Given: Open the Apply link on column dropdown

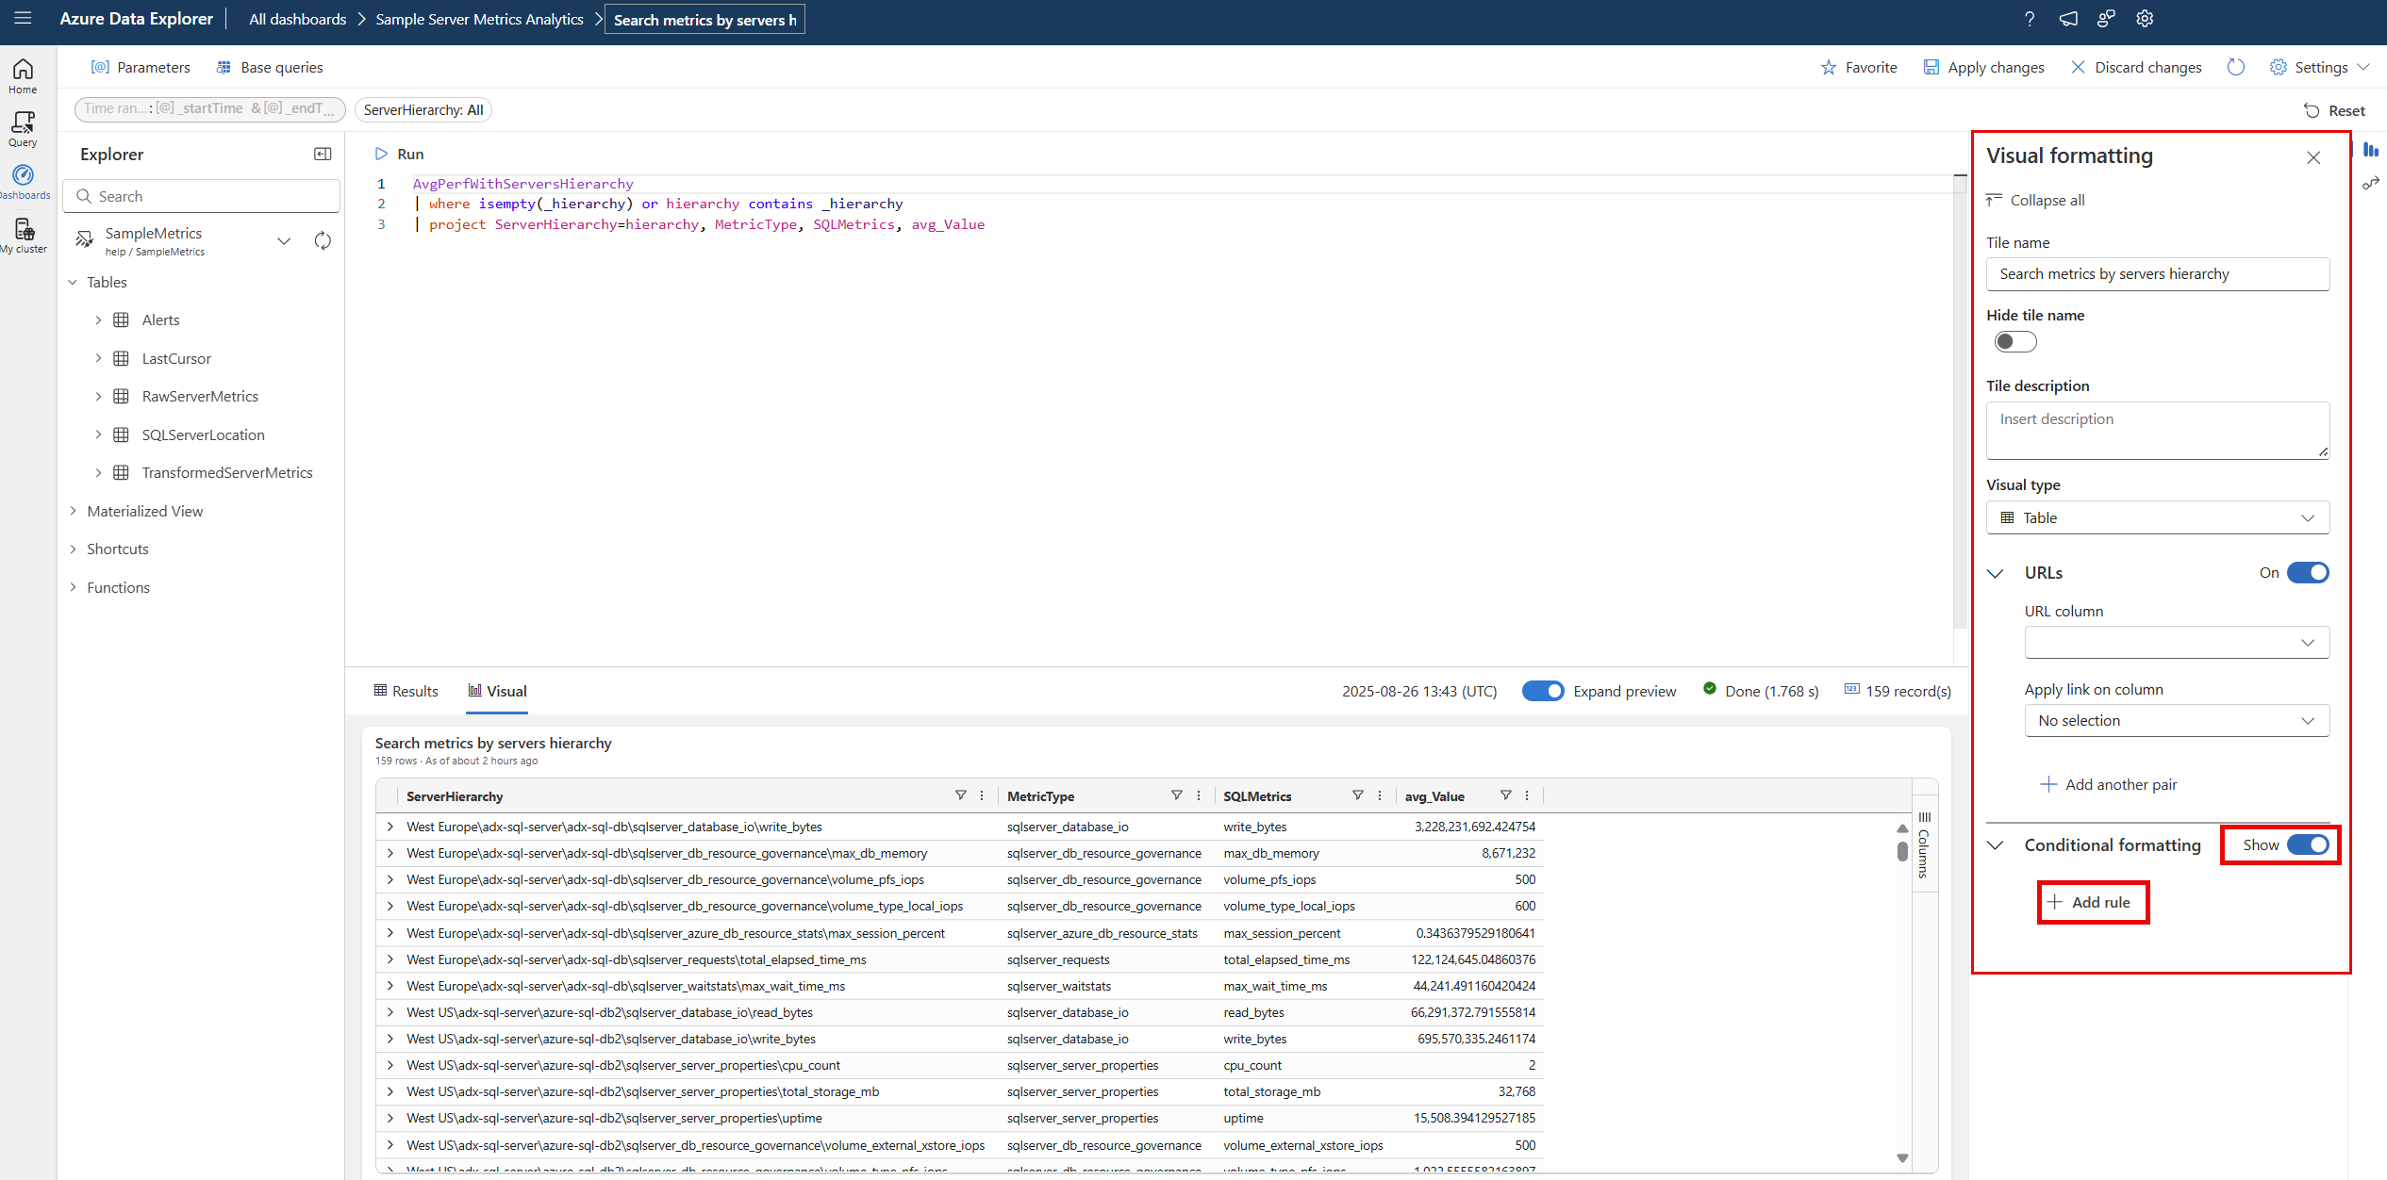Looking at the screenshot, I should pyautogui.click(x=2176, y=720).
